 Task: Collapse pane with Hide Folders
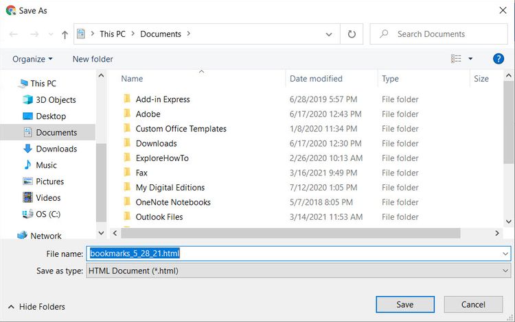coord(36,307)
